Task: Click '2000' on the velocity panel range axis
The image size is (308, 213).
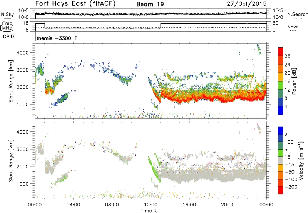Action: pos(23,166)
